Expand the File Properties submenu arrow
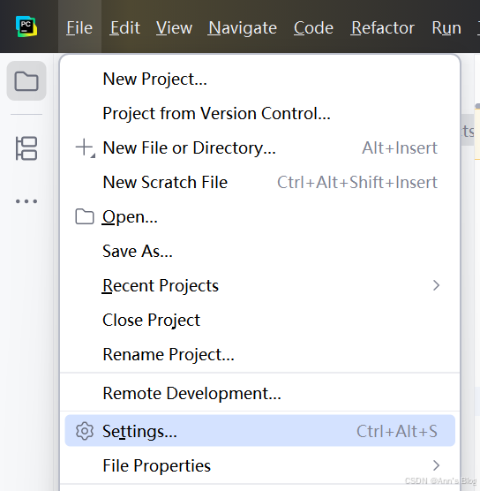480x491 pixels. pyautogui.click(x=436, y=465)
